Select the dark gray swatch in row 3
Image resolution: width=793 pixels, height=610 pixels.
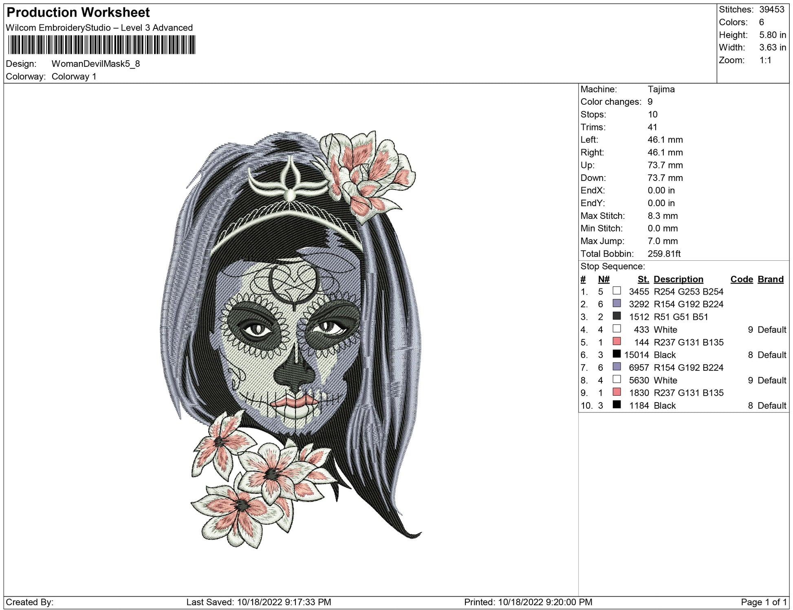coord(617,316)
